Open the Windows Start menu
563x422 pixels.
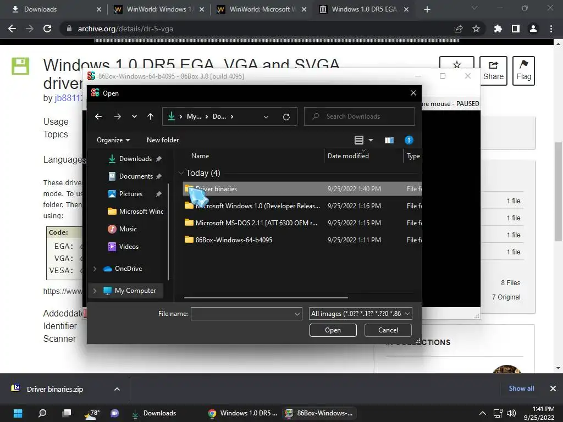[x=18, y=413]
